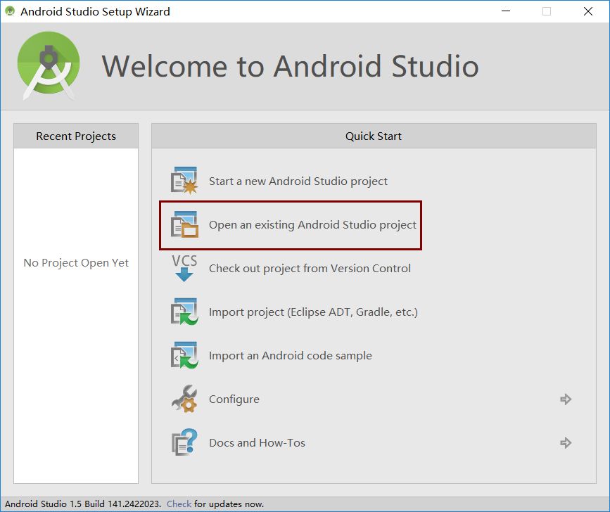610x512 pixels.
Task: Click the Android Studio 1.5 Build version text
Action: click(x=83, y=504)
